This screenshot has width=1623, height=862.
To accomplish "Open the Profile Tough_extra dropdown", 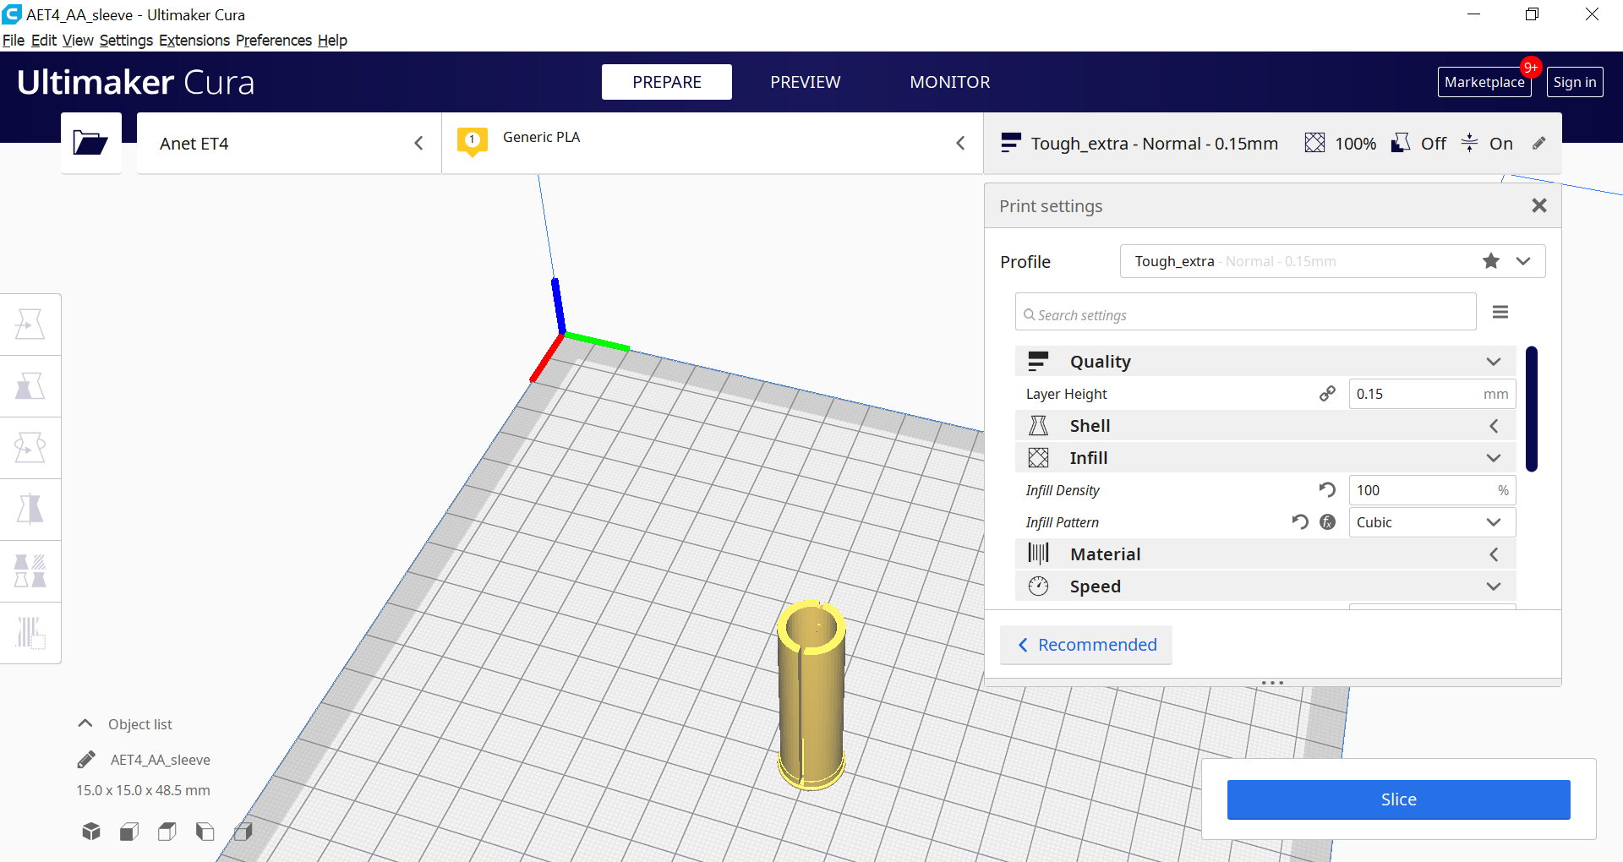I will point(1332,261).
